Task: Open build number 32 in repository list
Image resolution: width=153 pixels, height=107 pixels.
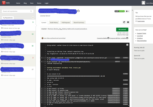Action: [33, 46]
